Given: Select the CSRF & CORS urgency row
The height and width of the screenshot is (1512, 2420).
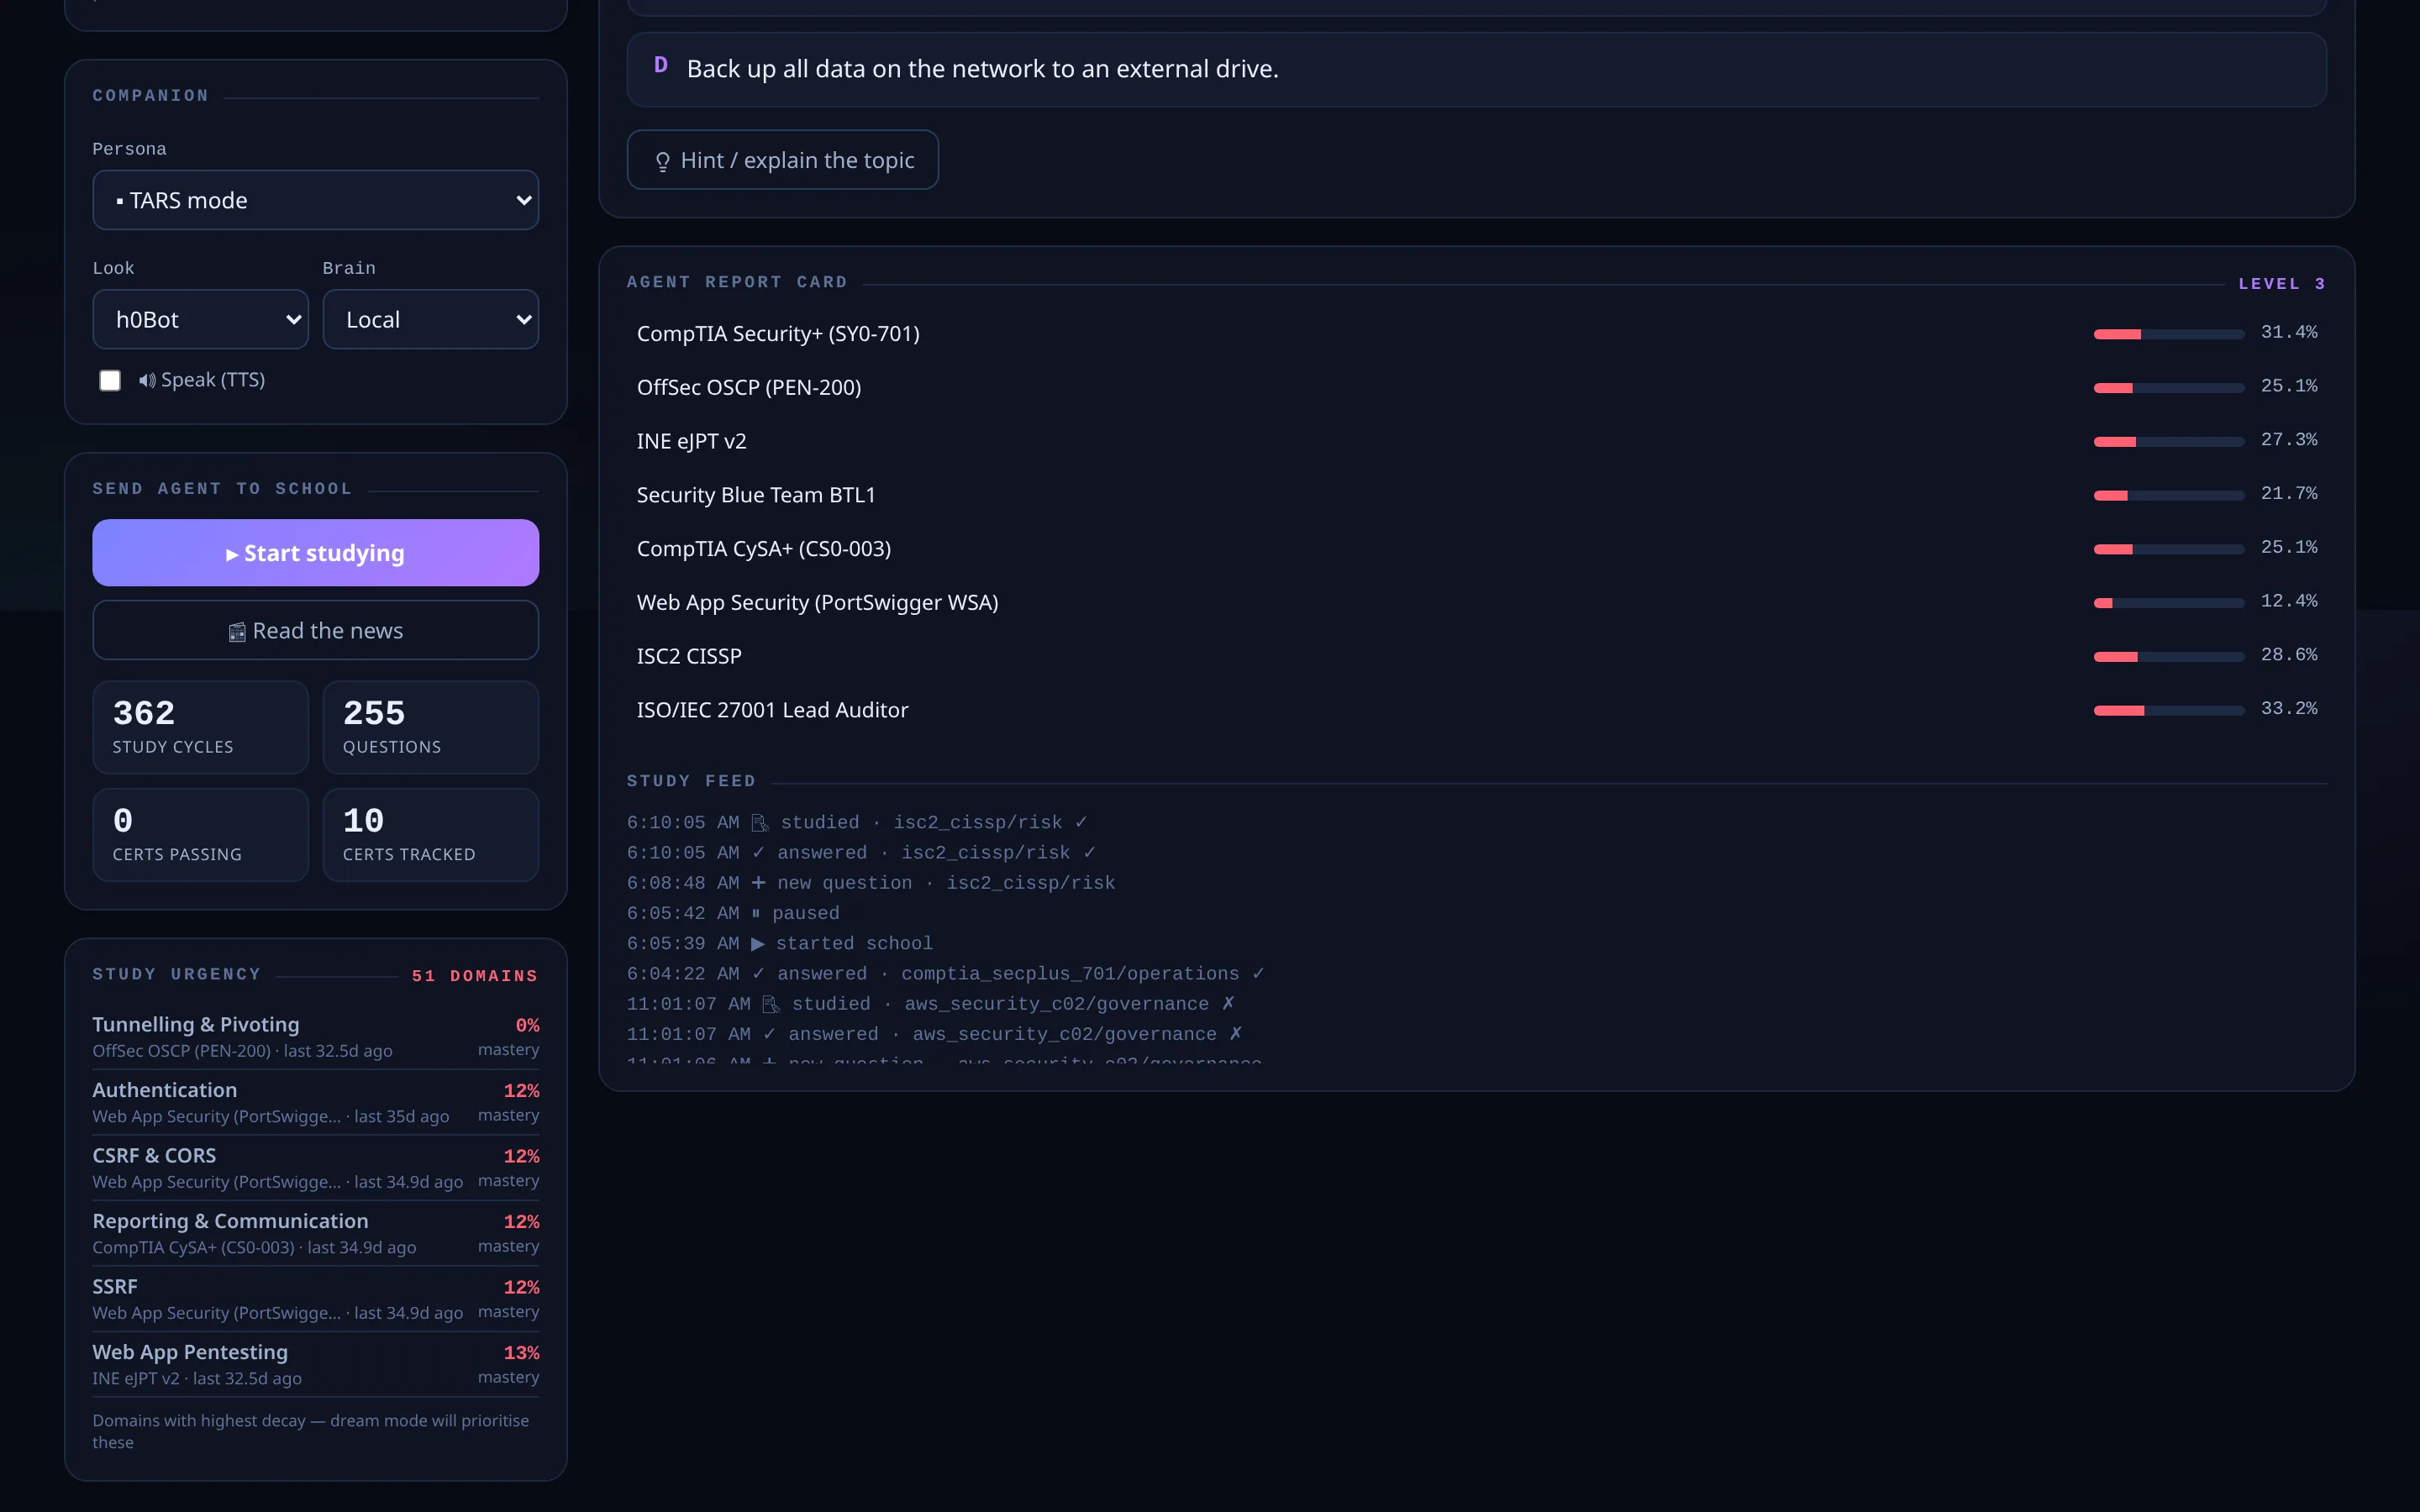Looking at the screenshot, I should coord(316,1168).
